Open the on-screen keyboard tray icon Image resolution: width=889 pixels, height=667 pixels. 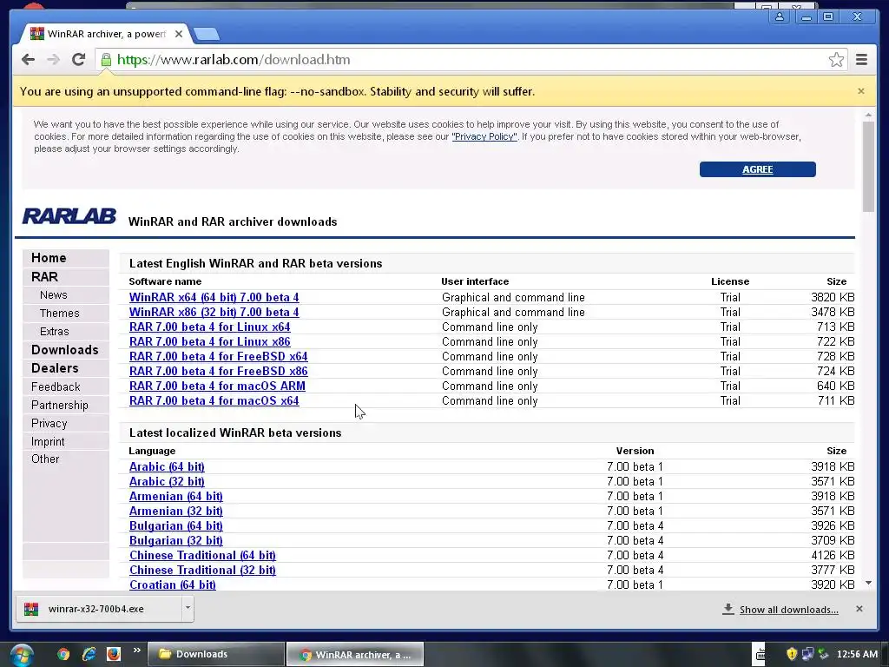pyautogui.click(x=761, y=655)
